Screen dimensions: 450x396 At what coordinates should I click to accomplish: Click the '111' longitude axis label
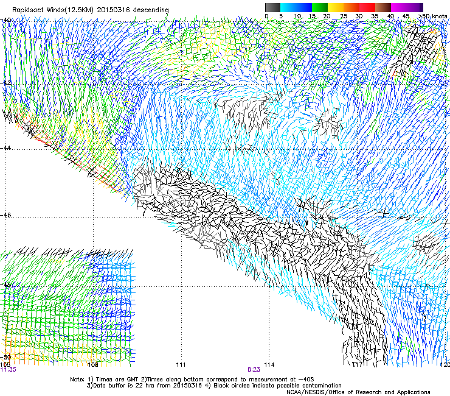pos(181,365)
